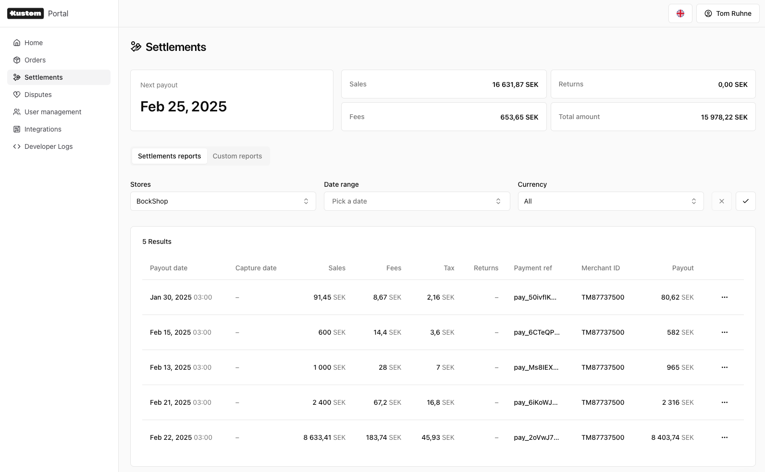Open actions menu for Feb 13 payout
This screenshot has width=765, height=472.
tap(725, 367)
